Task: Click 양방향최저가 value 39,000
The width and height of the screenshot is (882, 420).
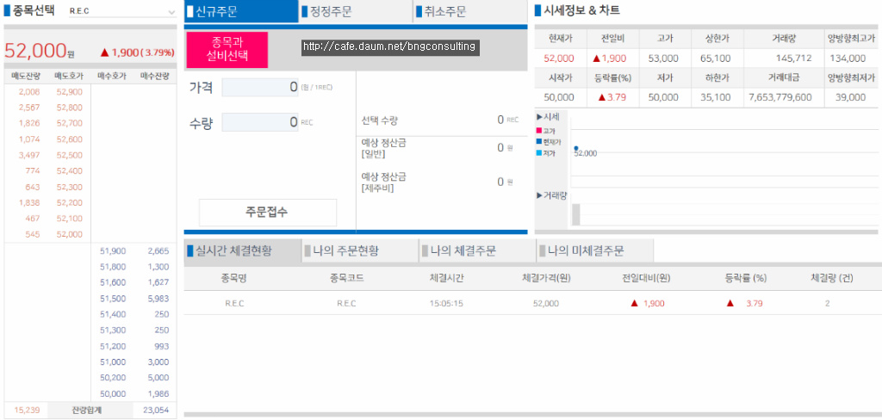Action: click(x=850, y=97)
